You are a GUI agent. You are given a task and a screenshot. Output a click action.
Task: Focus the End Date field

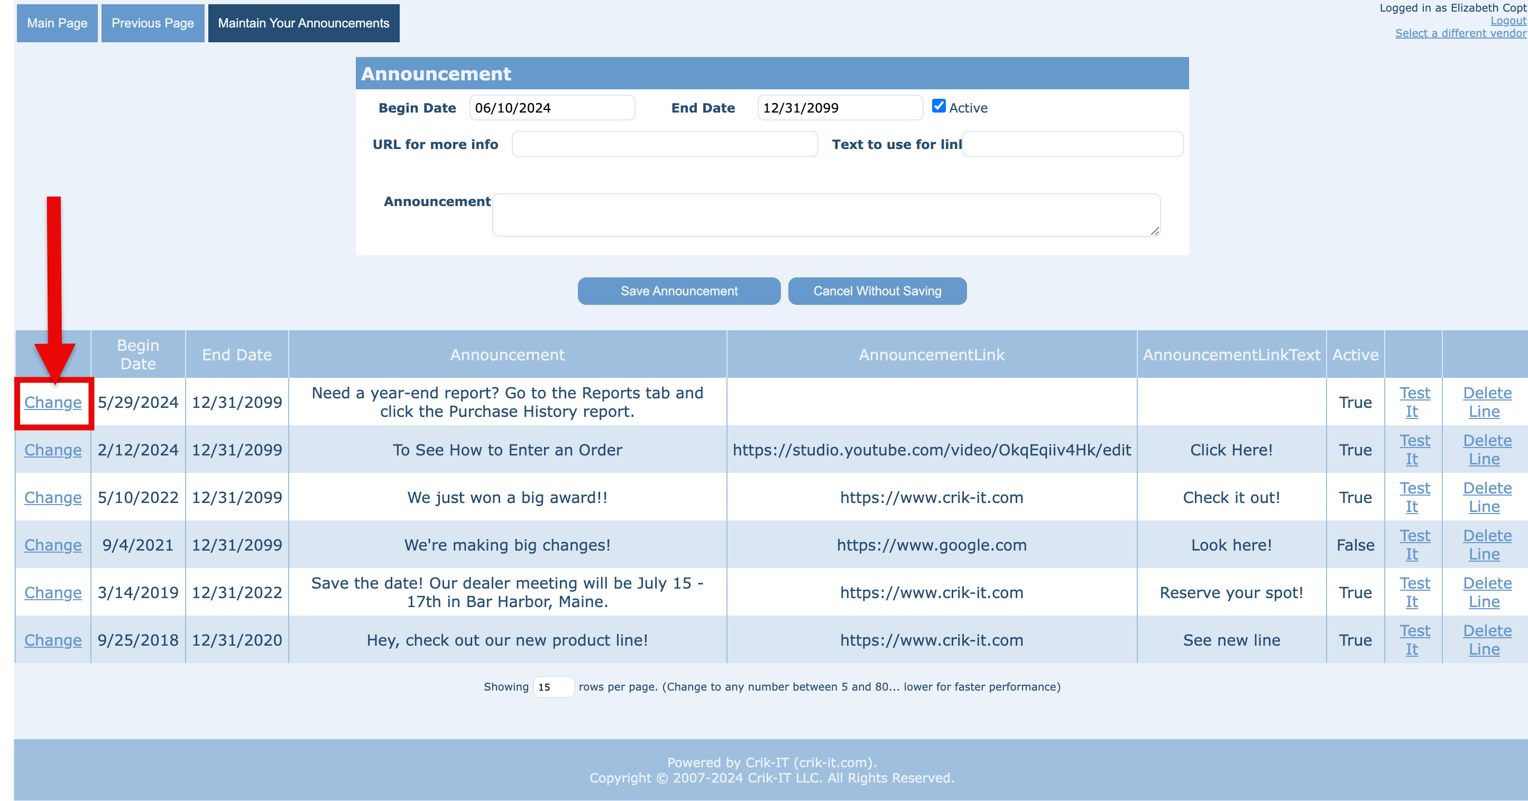click(x=839, y=108)
